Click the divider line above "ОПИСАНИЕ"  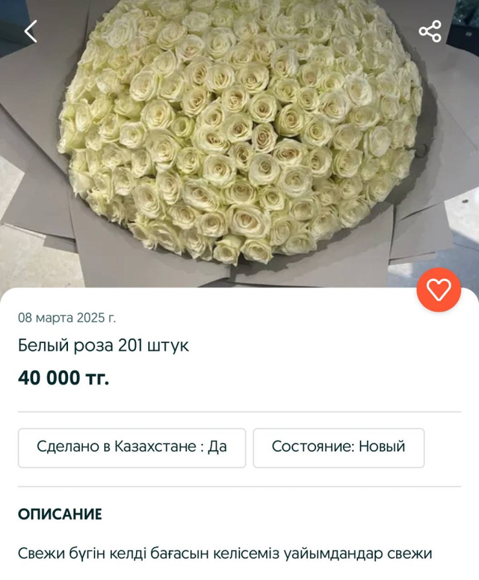pos(240,486)
